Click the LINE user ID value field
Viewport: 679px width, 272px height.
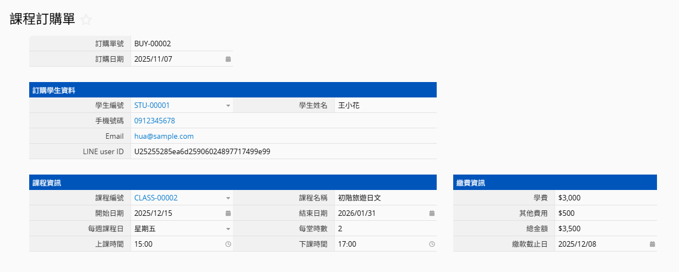point(202,151)
